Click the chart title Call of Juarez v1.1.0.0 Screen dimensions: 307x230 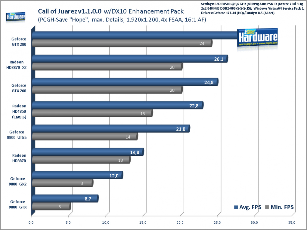[x=70, y=11]
